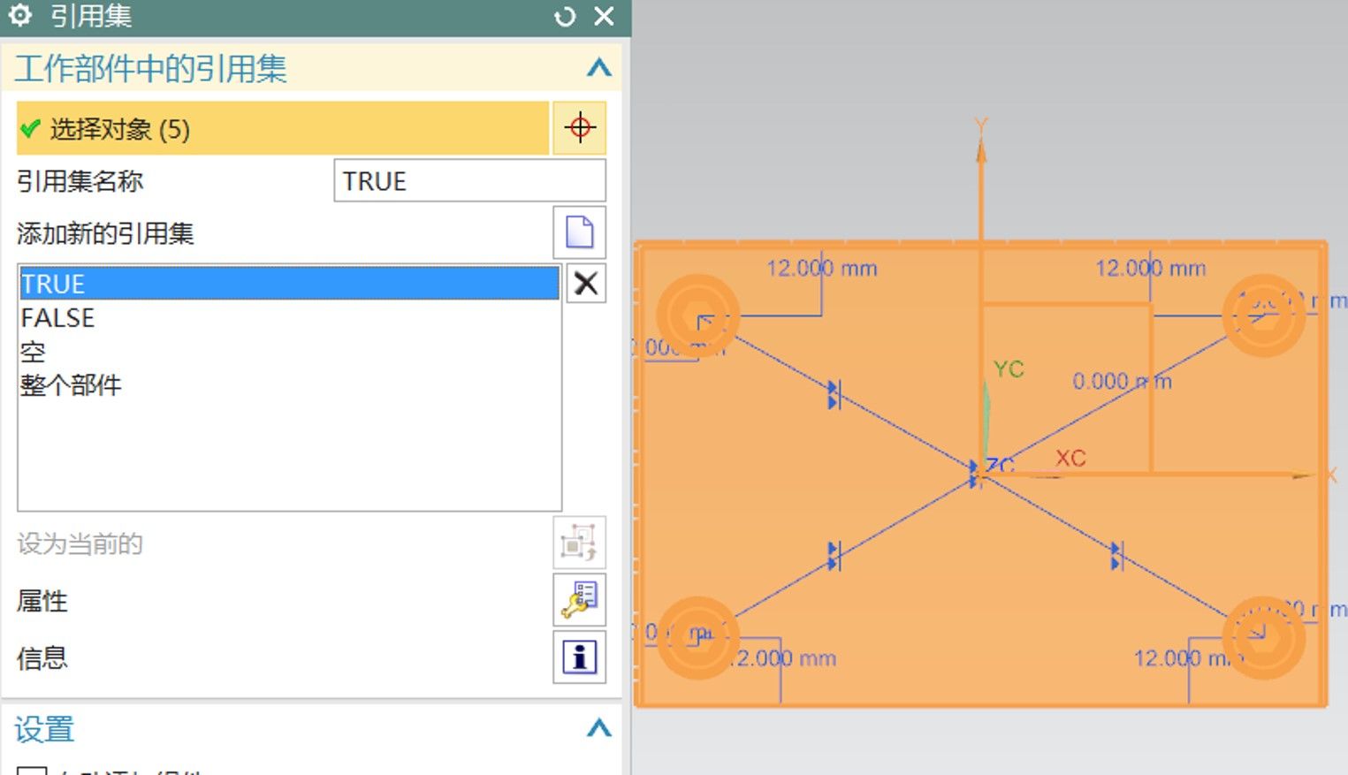1348x775 pixels.
Task: Click the 选择对象 (5) selection row
Action: (x=283, y=129)
